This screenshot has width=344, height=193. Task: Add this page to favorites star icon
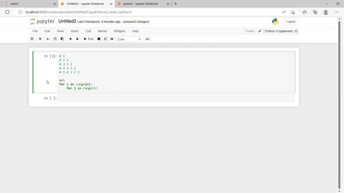292,12
